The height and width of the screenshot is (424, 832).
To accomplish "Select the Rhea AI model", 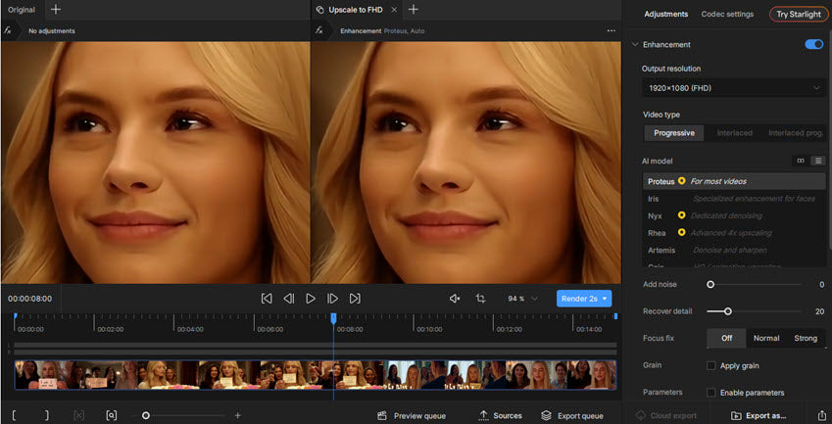I will (x=734, y=233).
